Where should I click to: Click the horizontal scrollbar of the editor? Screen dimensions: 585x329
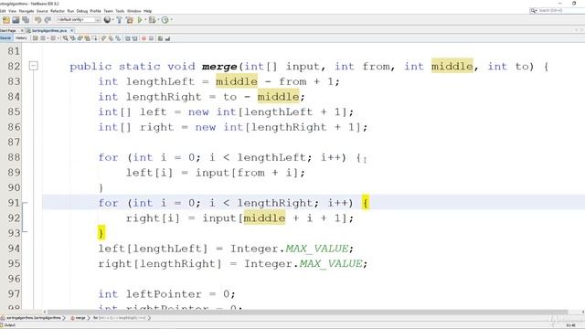[307, 313]
